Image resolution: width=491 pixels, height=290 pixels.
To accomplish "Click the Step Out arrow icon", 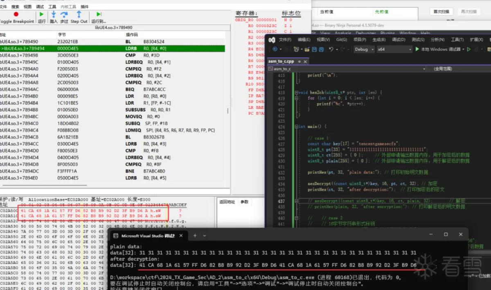I will [x=79, y=14].
